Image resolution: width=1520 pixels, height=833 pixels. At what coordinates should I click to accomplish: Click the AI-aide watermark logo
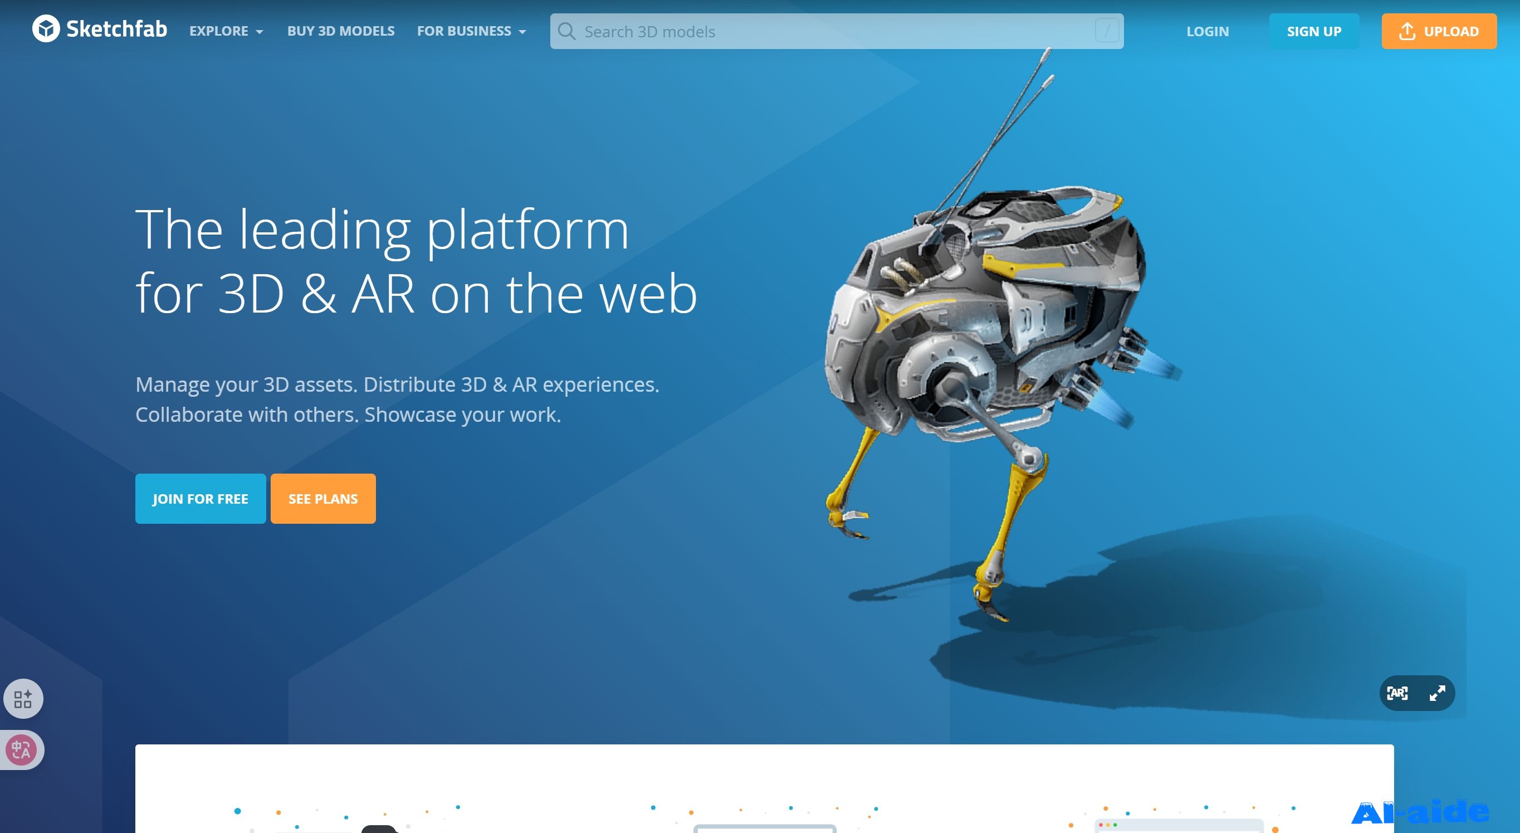tap(1419, 813)
